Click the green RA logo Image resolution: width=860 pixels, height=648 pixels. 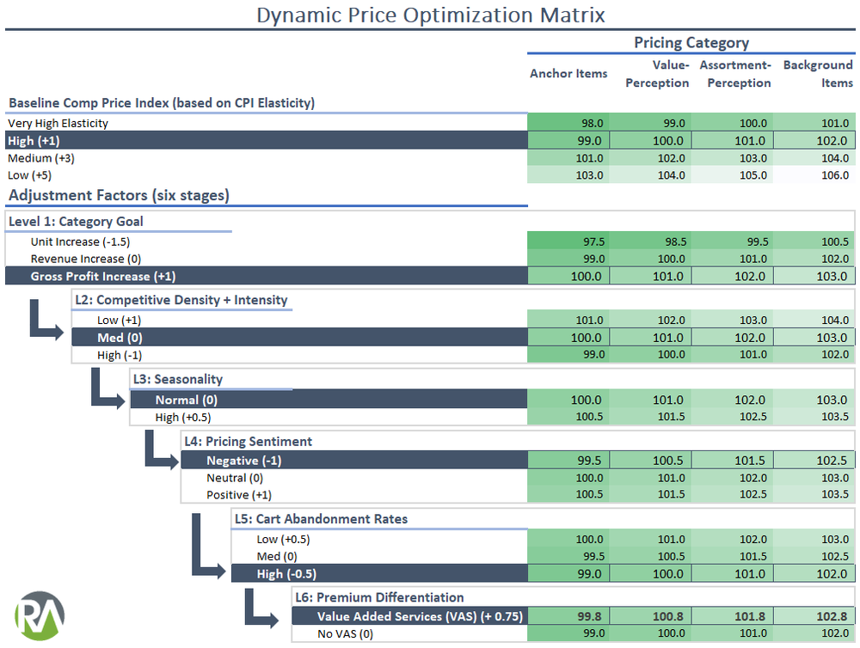click(x=40, y=615)
